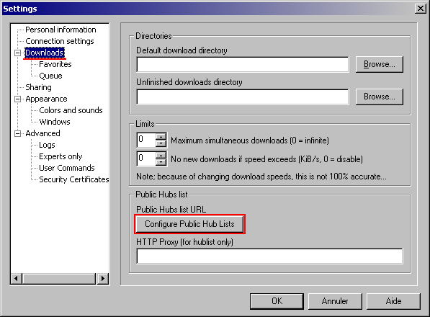Go to Colors and sounds page
This screenshot has width=430, height=317.
click(71, 110)
